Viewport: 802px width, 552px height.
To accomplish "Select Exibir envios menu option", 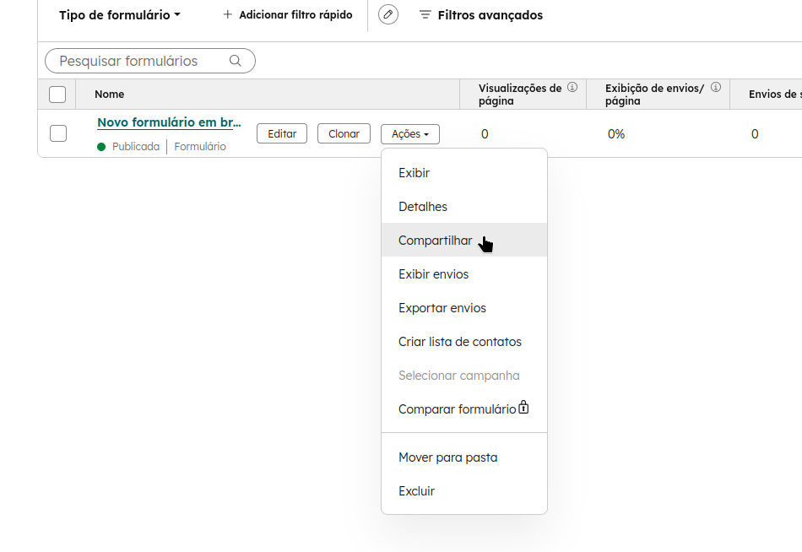I will coord(433,274).
